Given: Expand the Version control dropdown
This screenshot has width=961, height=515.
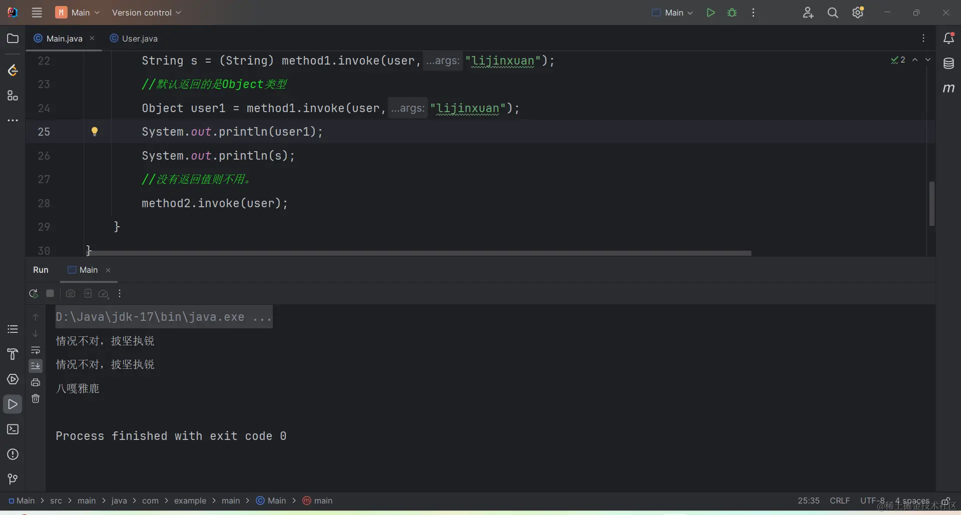Looking at the screenshot, I should click(x=146, y=13).
